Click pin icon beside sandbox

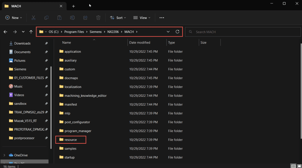click(x=46, y=103)
